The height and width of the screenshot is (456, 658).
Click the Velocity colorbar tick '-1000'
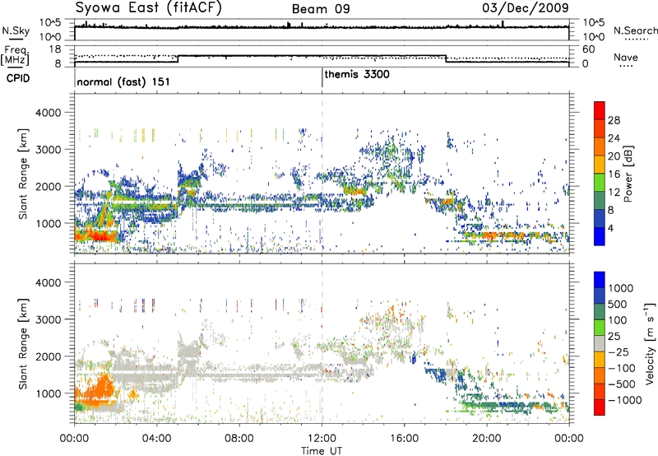624,400
